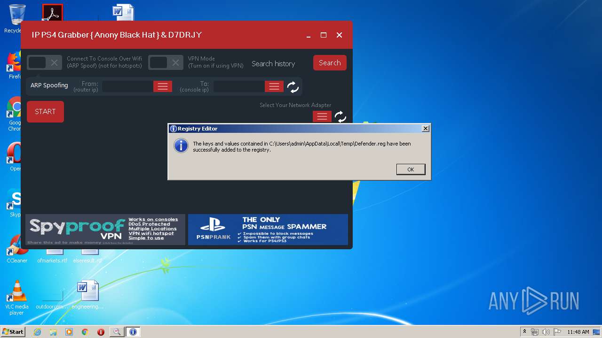Select the elseresult.rtf desktop file
The height and width of the screenshot is (338, 602).
(x=87, y=257)
